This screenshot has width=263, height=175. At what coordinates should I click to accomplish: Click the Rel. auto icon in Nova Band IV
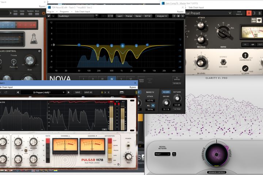153,105
